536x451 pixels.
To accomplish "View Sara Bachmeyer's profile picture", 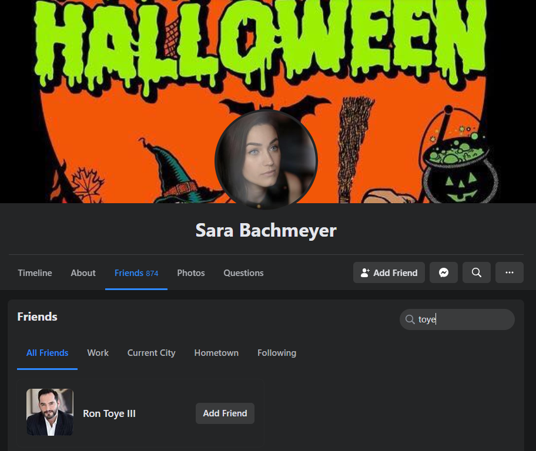I will [266, 160].
